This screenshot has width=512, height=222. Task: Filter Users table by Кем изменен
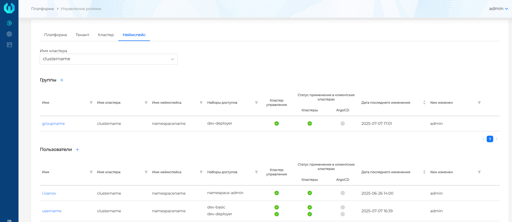pos(479,172)
